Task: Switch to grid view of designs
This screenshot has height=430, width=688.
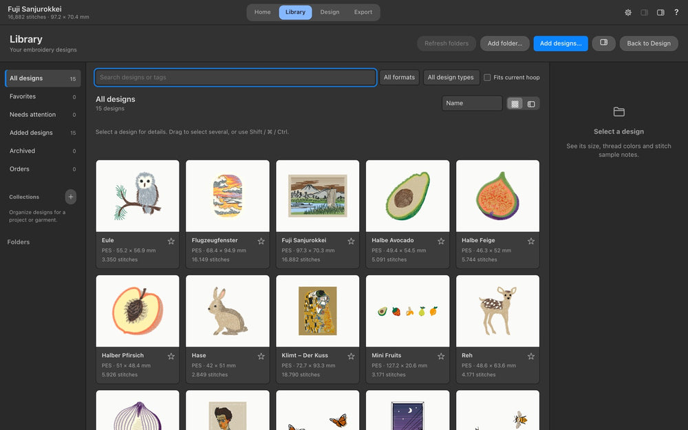Action: tap(515, 104)
